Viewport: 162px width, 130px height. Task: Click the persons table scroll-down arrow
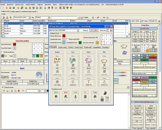129,34
